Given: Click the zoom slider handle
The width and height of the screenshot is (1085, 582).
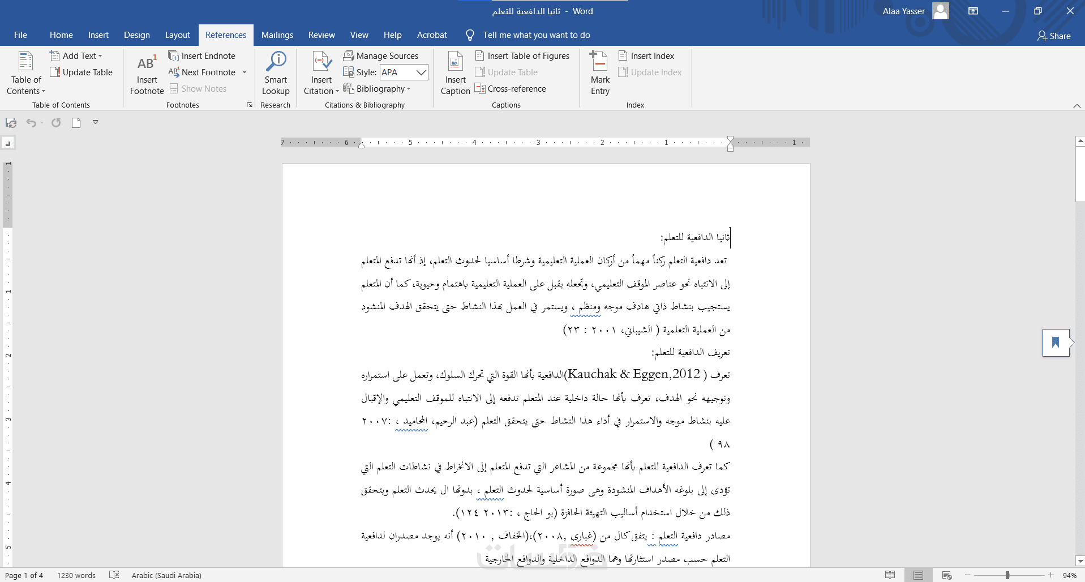Looking at the screenshot, I should (x=1007, y=575).
